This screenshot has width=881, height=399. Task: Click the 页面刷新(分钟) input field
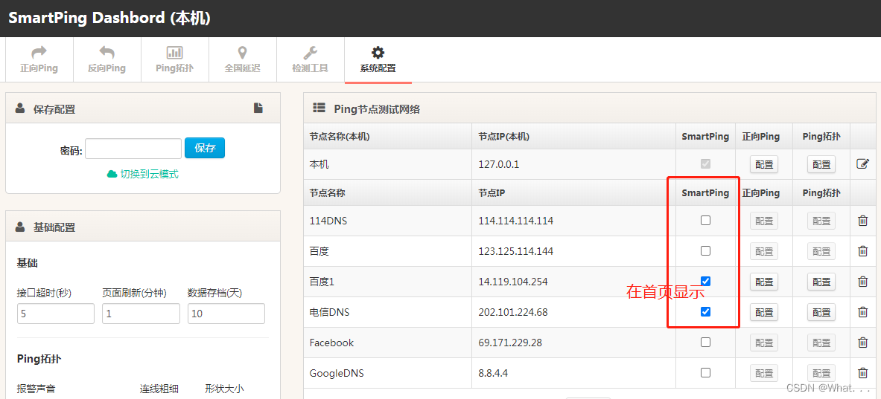click(141, 314)
